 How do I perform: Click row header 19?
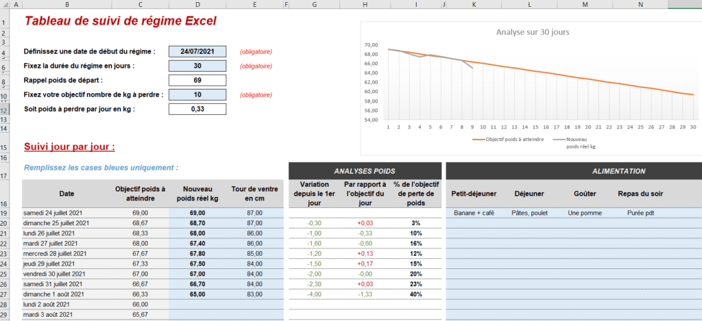[5, 213]
